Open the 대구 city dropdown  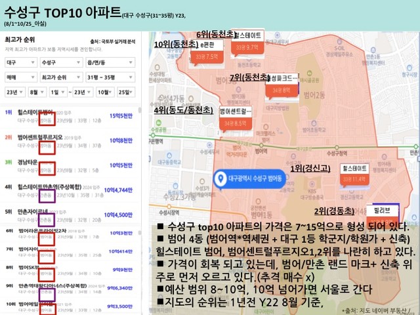(x=21, y=62)
